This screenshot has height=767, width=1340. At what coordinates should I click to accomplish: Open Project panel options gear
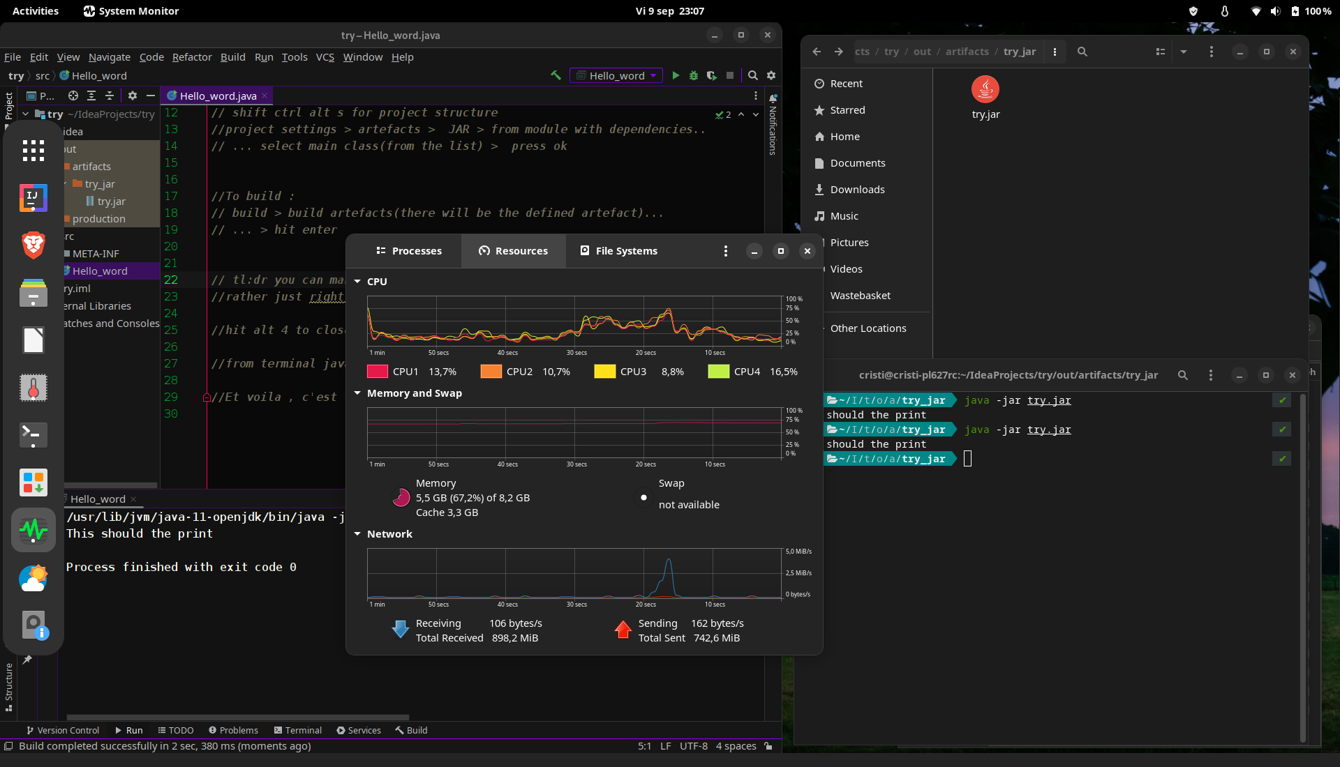click(133, 96)
